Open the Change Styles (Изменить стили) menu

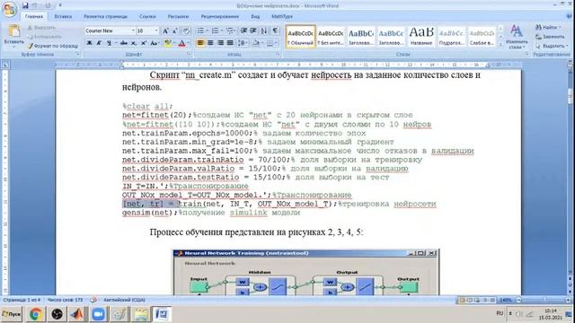click(x=517, y=37)
